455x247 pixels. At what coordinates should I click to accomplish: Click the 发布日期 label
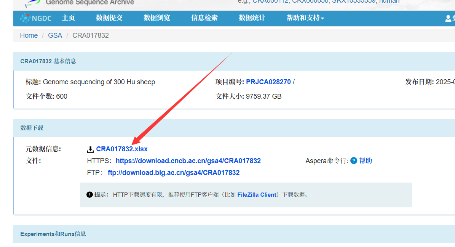[x=420, y=82]
